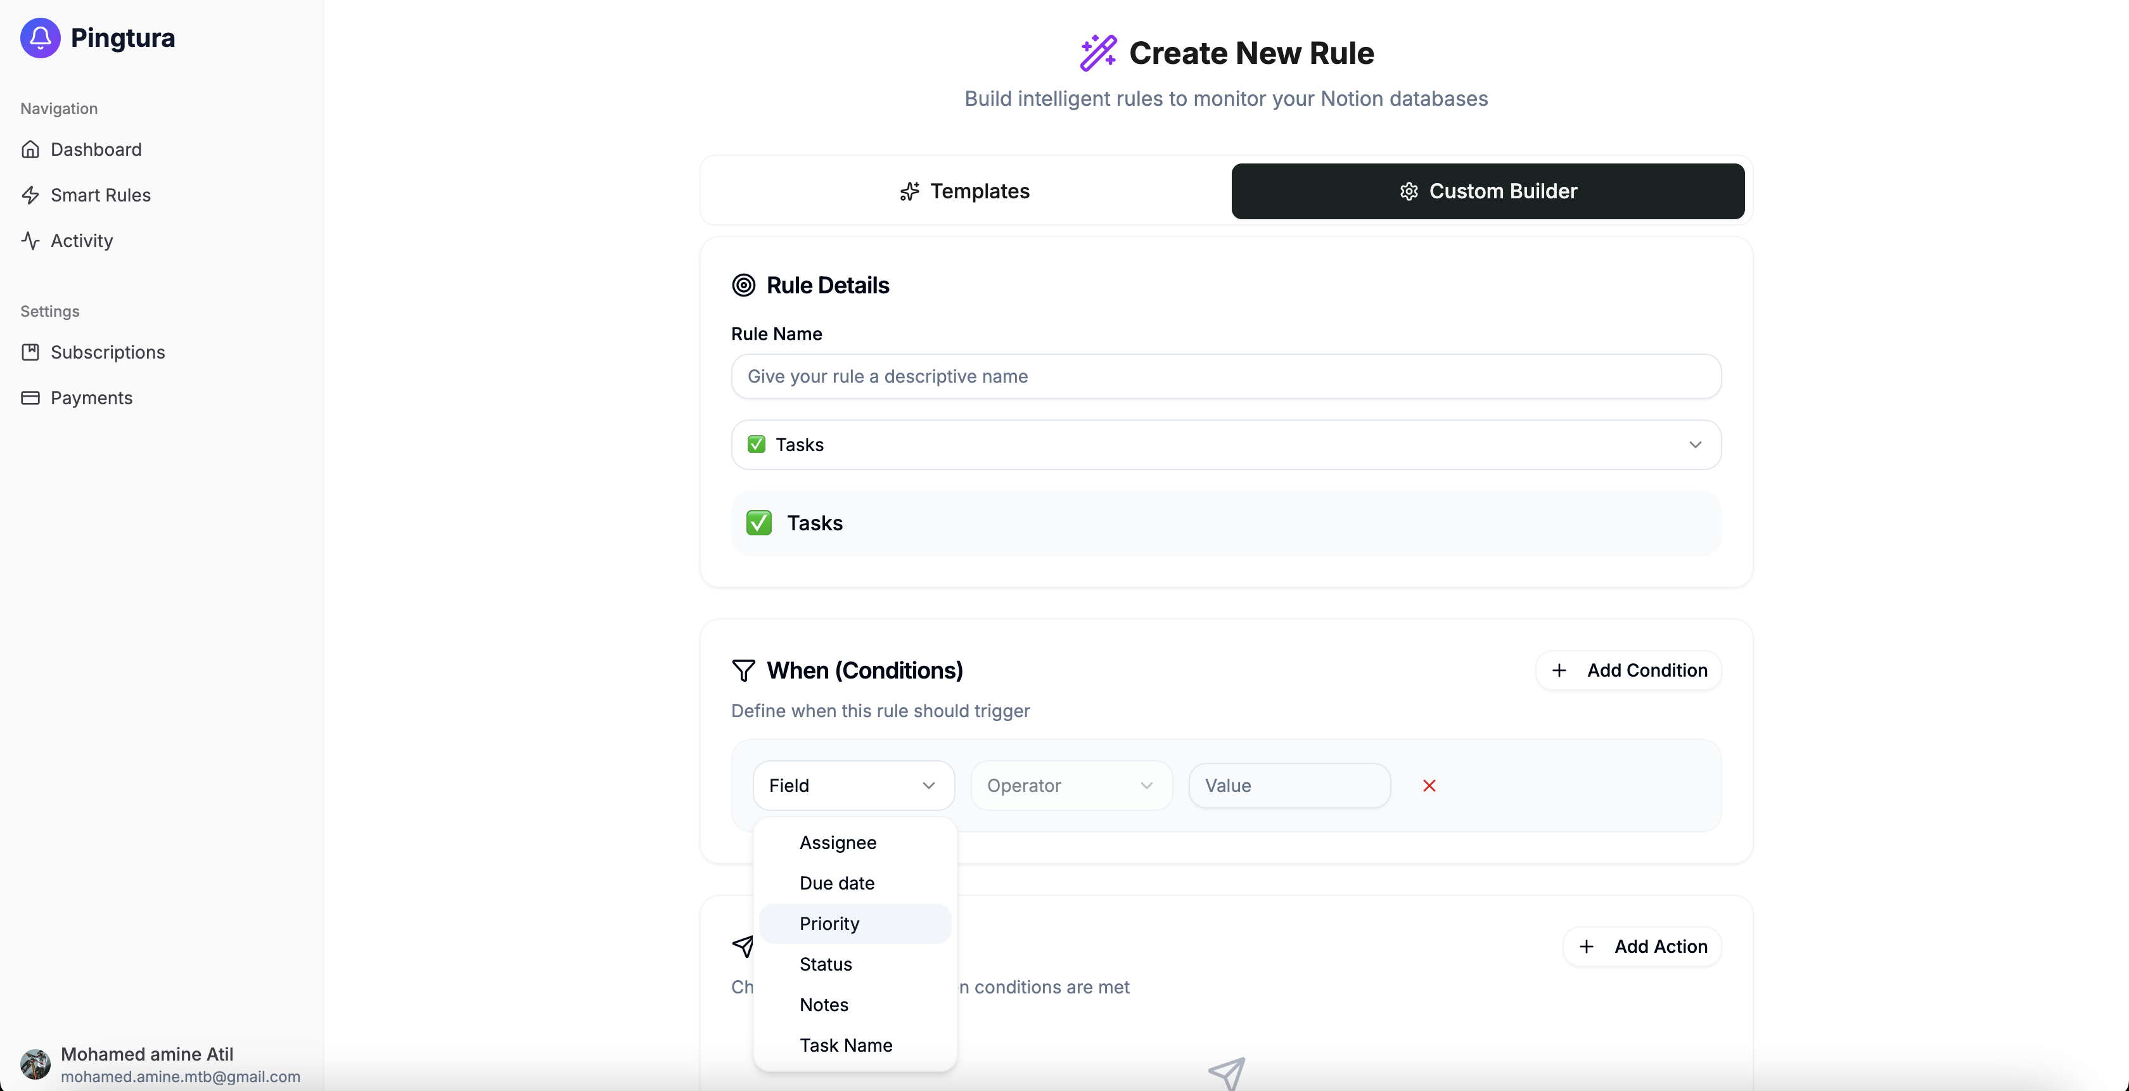Pick Status from the field list
The image size is (2129, 1091).
point(825,964)
